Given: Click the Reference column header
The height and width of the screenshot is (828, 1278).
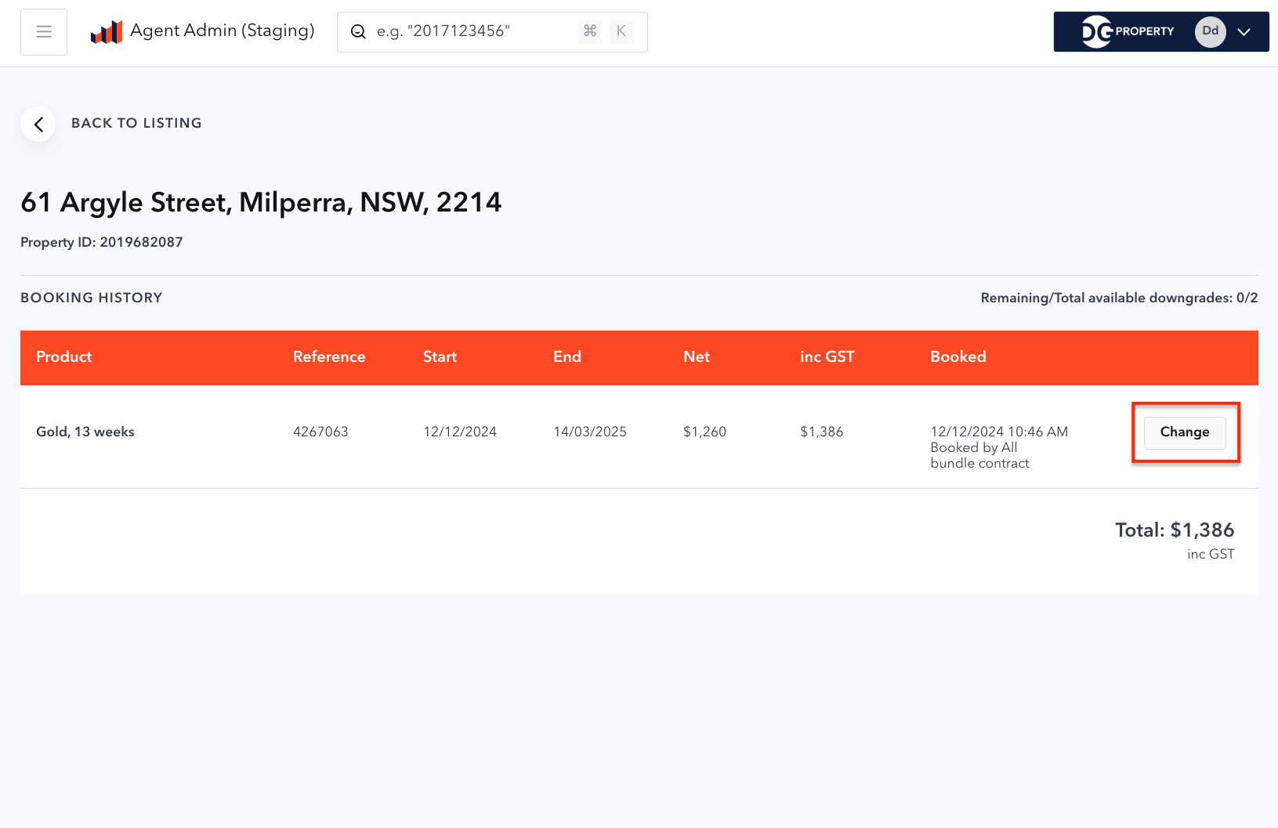Looking at the screenshot, I should [x=329, y=357].
